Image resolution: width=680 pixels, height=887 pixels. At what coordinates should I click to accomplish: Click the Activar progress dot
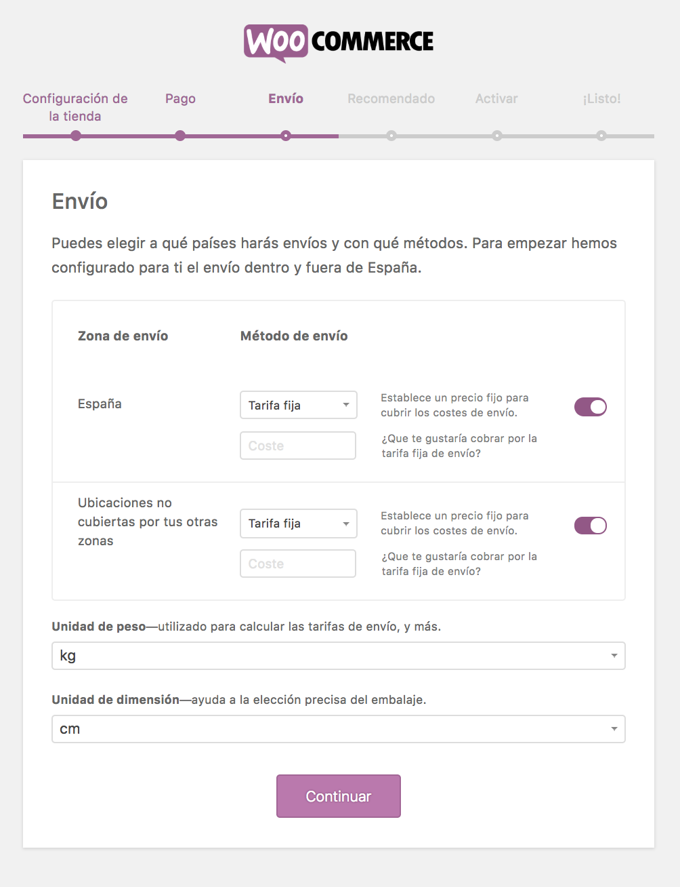click(497, 136)
